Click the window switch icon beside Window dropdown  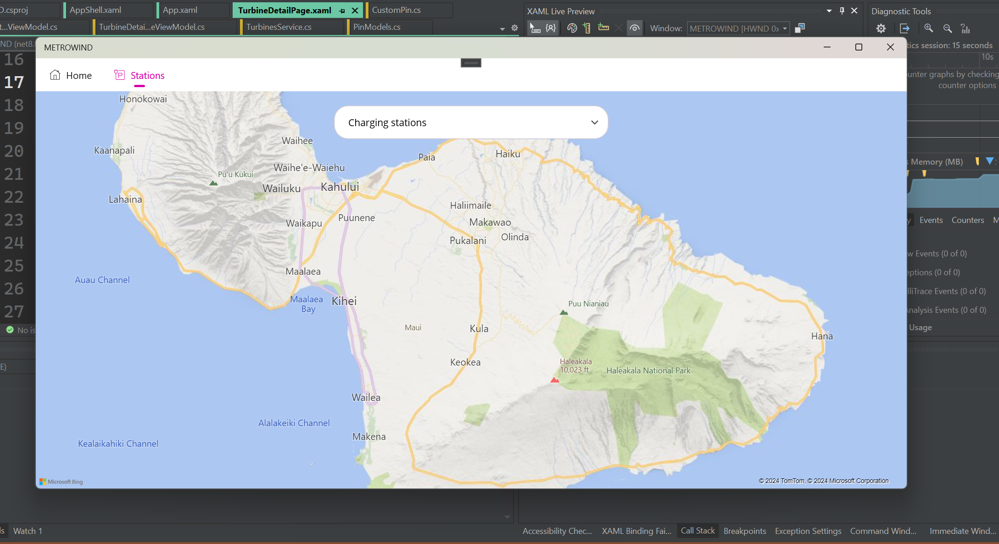[800, 28]
